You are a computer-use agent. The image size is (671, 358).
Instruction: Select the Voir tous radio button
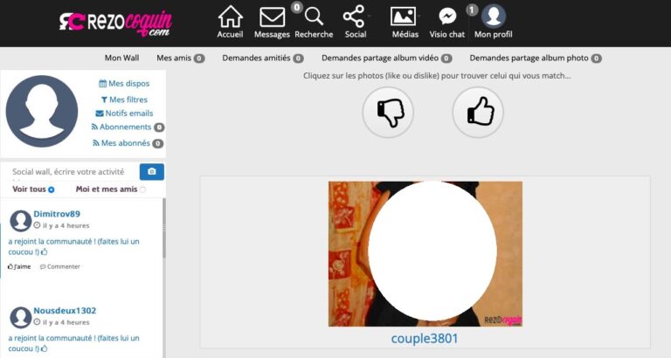click(52, 189)
